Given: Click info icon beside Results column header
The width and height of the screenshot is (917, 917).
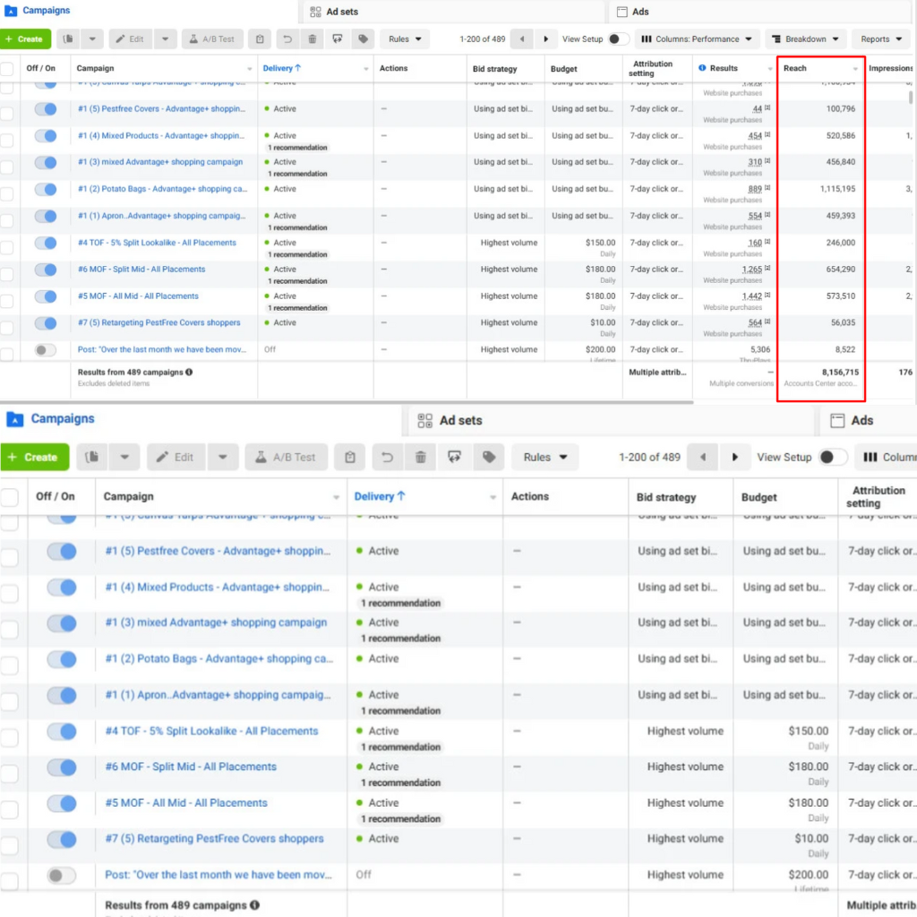Looking at the screenshot, I should pyautogui.click(x=702, y=68).
